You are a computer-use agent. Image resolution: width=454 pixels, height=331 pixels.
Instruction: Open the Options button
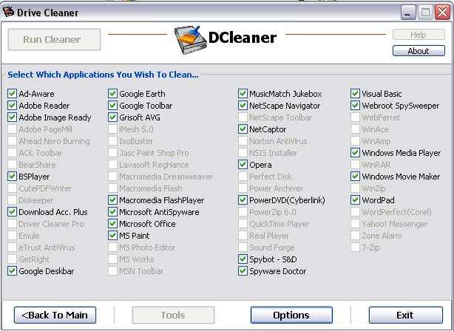(x=291, y=315)
